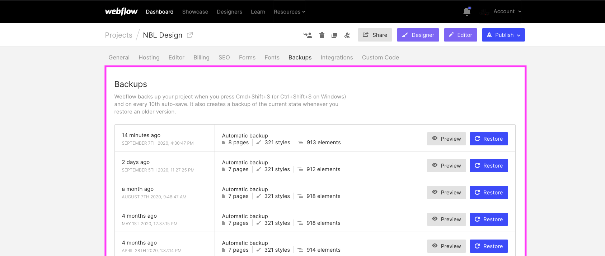Switch to the Forms tab
The height and width of the screenshot is (256, 605).
pos(247,57)
